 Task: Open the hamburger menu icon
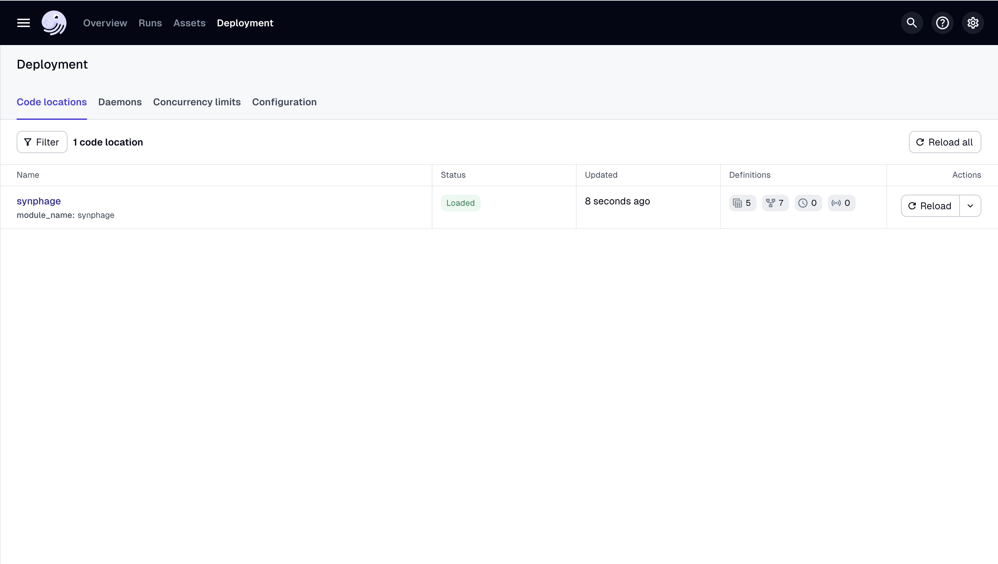coord(23,23)
